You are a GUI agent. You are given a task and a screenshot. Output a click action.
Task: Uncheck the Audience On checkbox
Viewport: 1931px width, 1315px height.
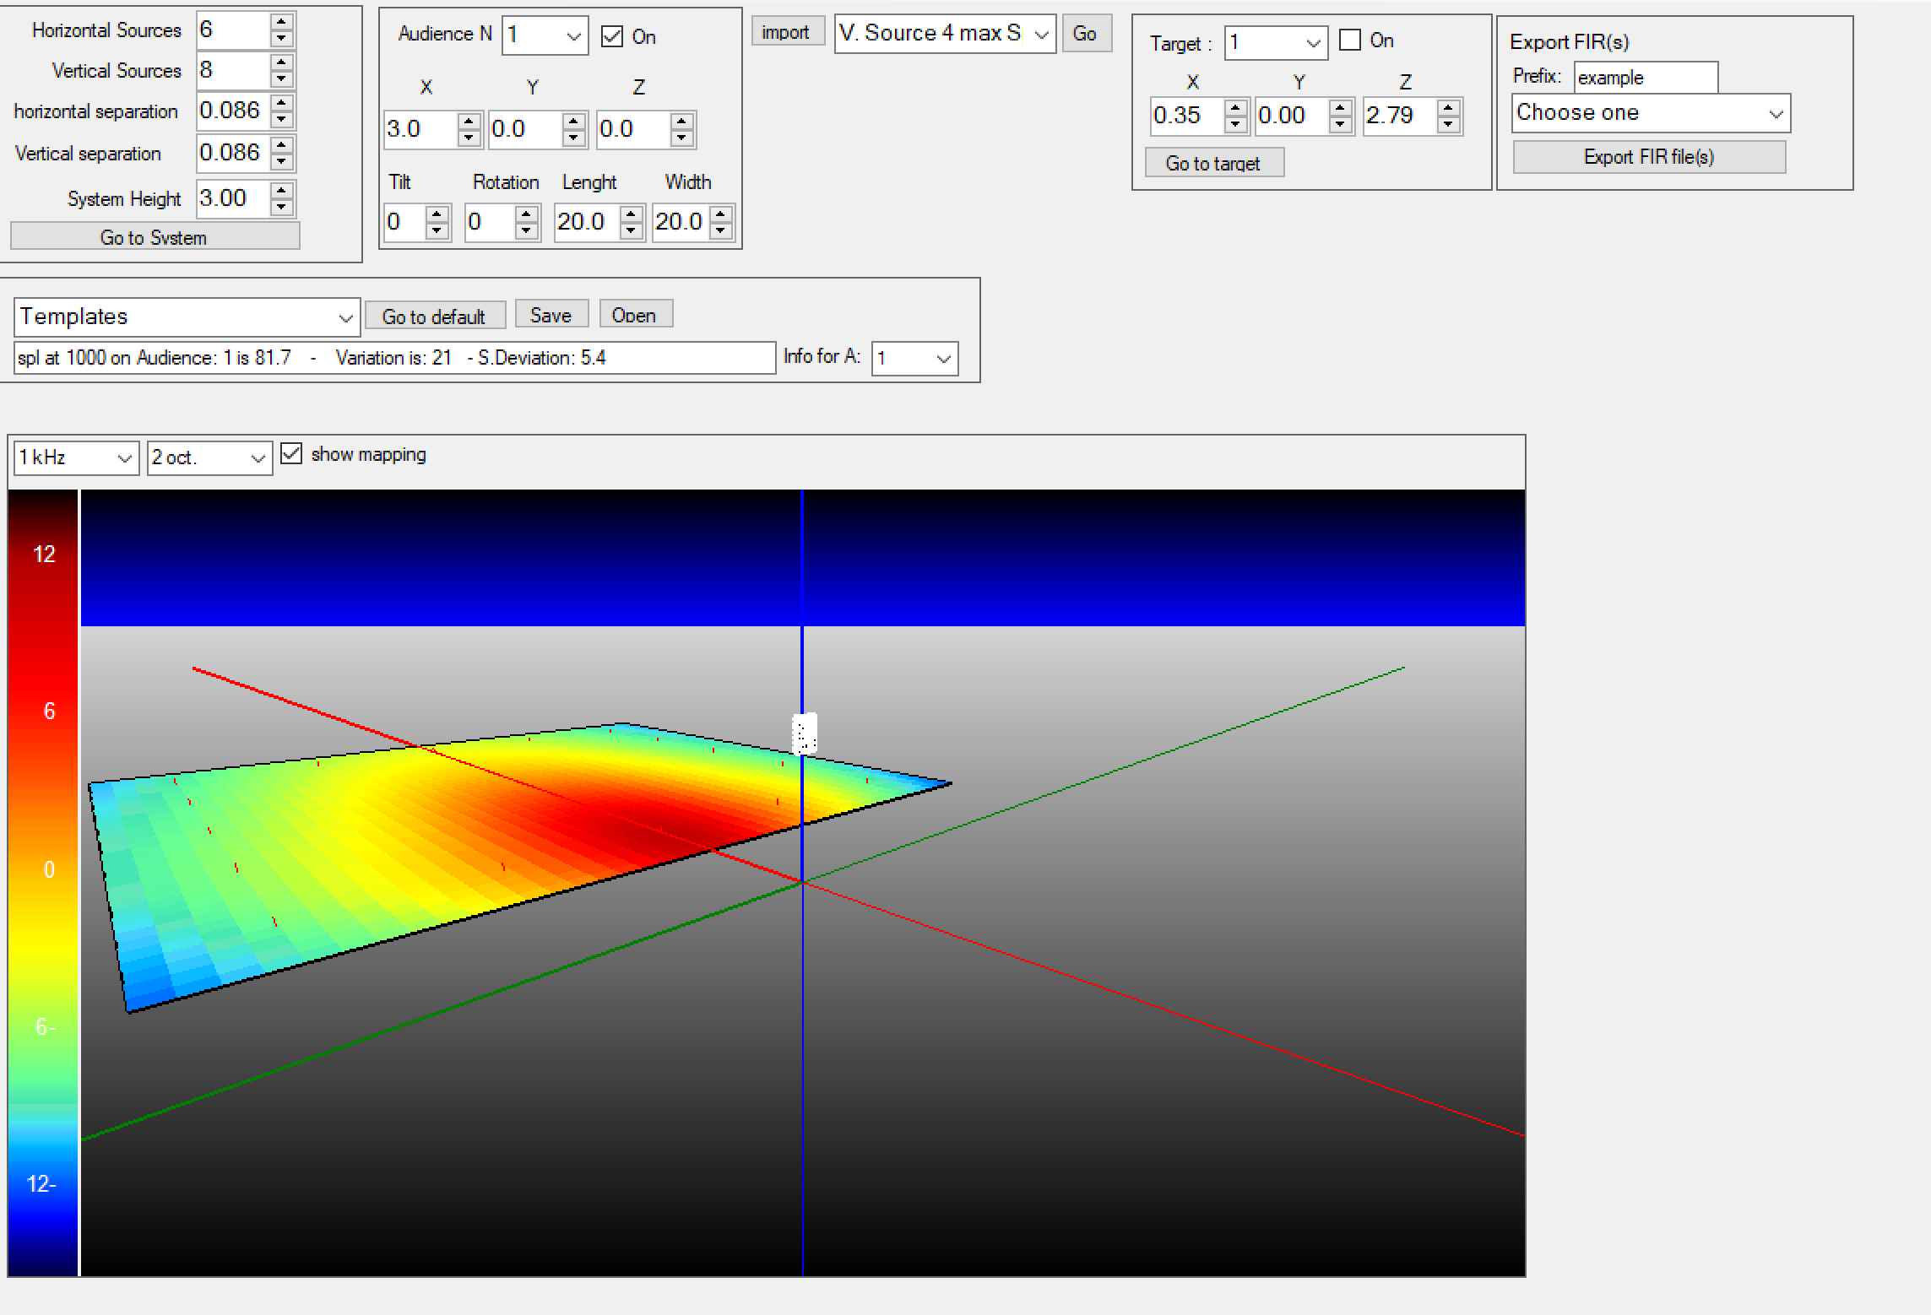(612, 36)
